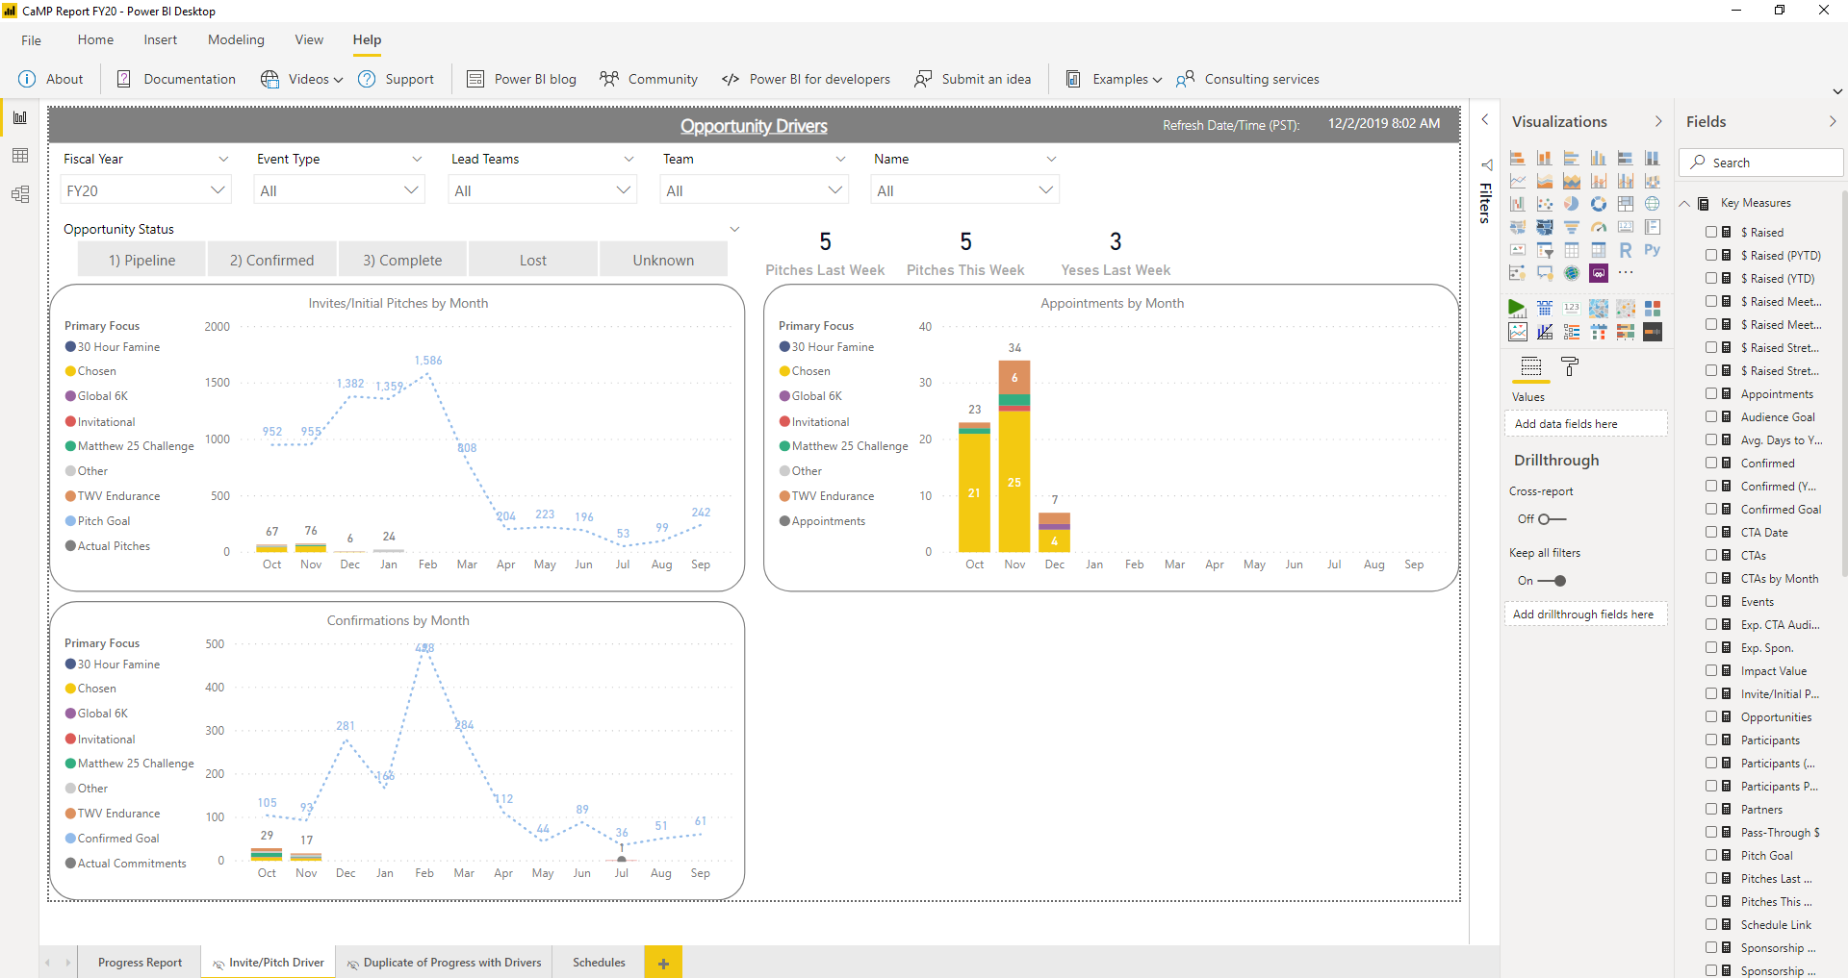Turn off Keep all filters toggle
This screenshot has width=1848, height=978.
coord(1552,581)
